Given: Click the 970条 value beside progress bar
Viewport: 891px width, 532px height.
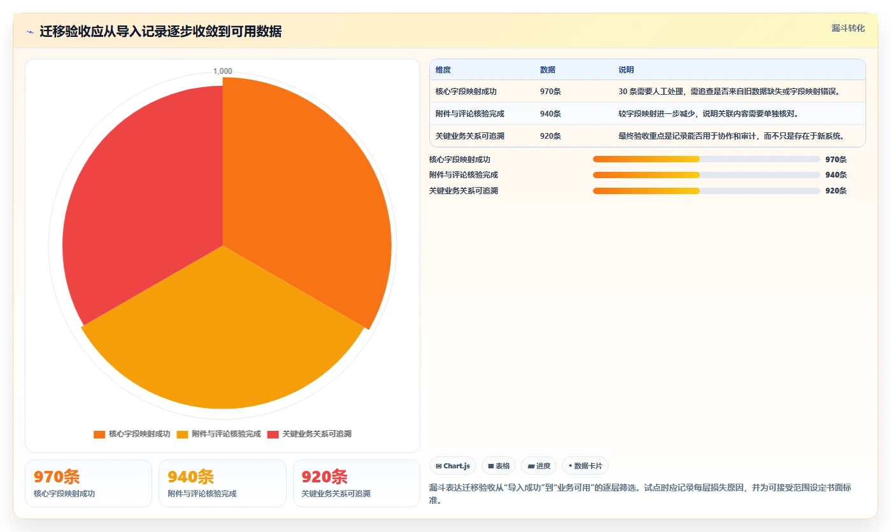Looking at the screenshot, I should tap(836, 160).
